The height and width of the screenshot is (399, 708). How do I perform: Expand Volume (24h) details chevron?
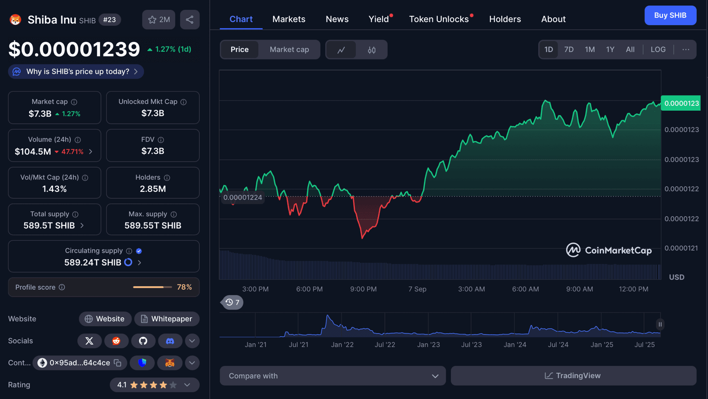(x=91, y=152)
